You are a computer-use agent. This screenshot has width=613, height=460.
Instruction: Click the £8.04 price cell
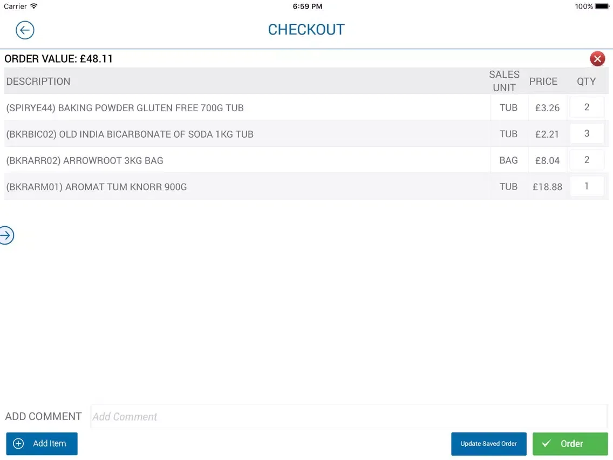pyautogui.click(x=547, y=160)
